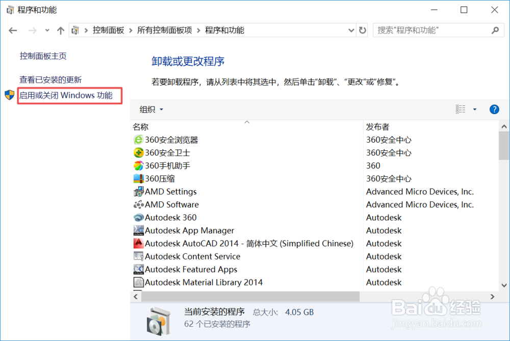Click the refresh button beside address bar
This screenshot has width=510, height=341.
(362, 30)
